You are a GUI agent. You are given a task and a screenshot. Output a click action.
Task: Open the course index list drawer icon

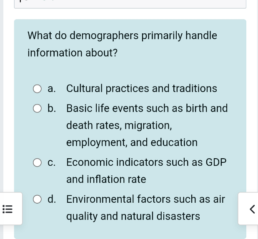(x=8, y=209)
